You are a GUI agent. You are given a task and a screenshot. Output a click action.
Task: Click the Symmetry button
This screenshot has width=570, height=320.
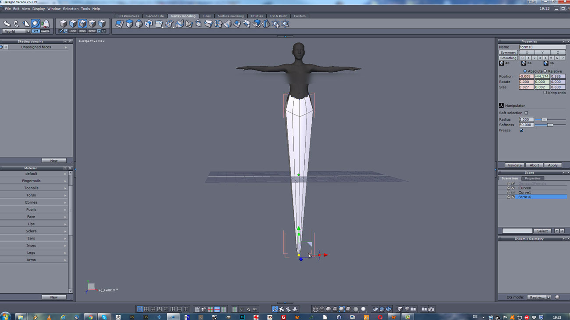pos(508,53)
